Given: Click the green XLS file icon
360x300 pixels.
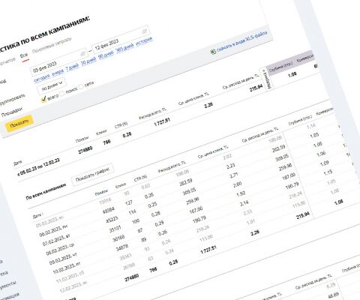Looking at the screenshot, I should [213, 52].
